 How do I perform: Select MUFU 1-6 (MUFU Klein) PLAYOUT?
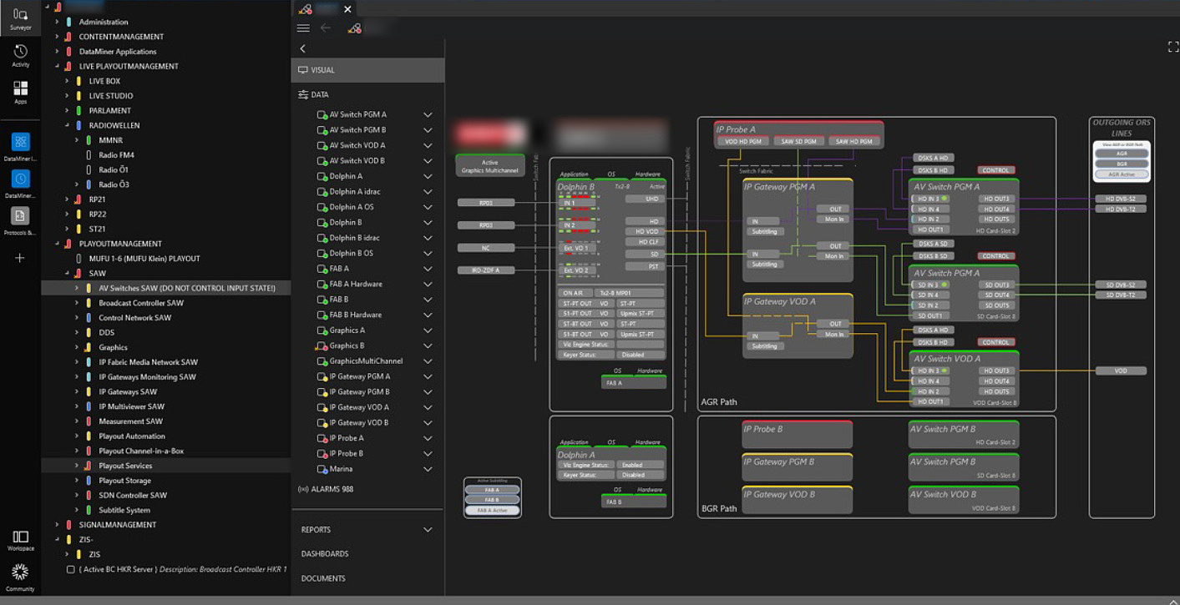pos(144,259)
